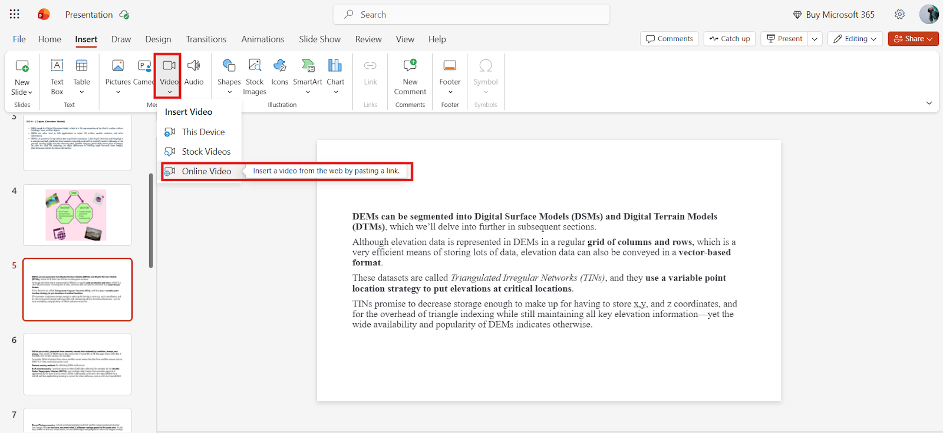The height and width of the screenshot is (433, 943).
Task: Open the user profile avatar
Action: tap(929, 14)
